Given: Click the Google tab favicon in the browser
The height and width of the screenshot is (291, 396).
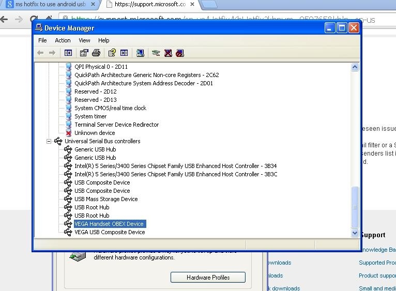Looking at the screenshot, I should click(x=10, y=4).
